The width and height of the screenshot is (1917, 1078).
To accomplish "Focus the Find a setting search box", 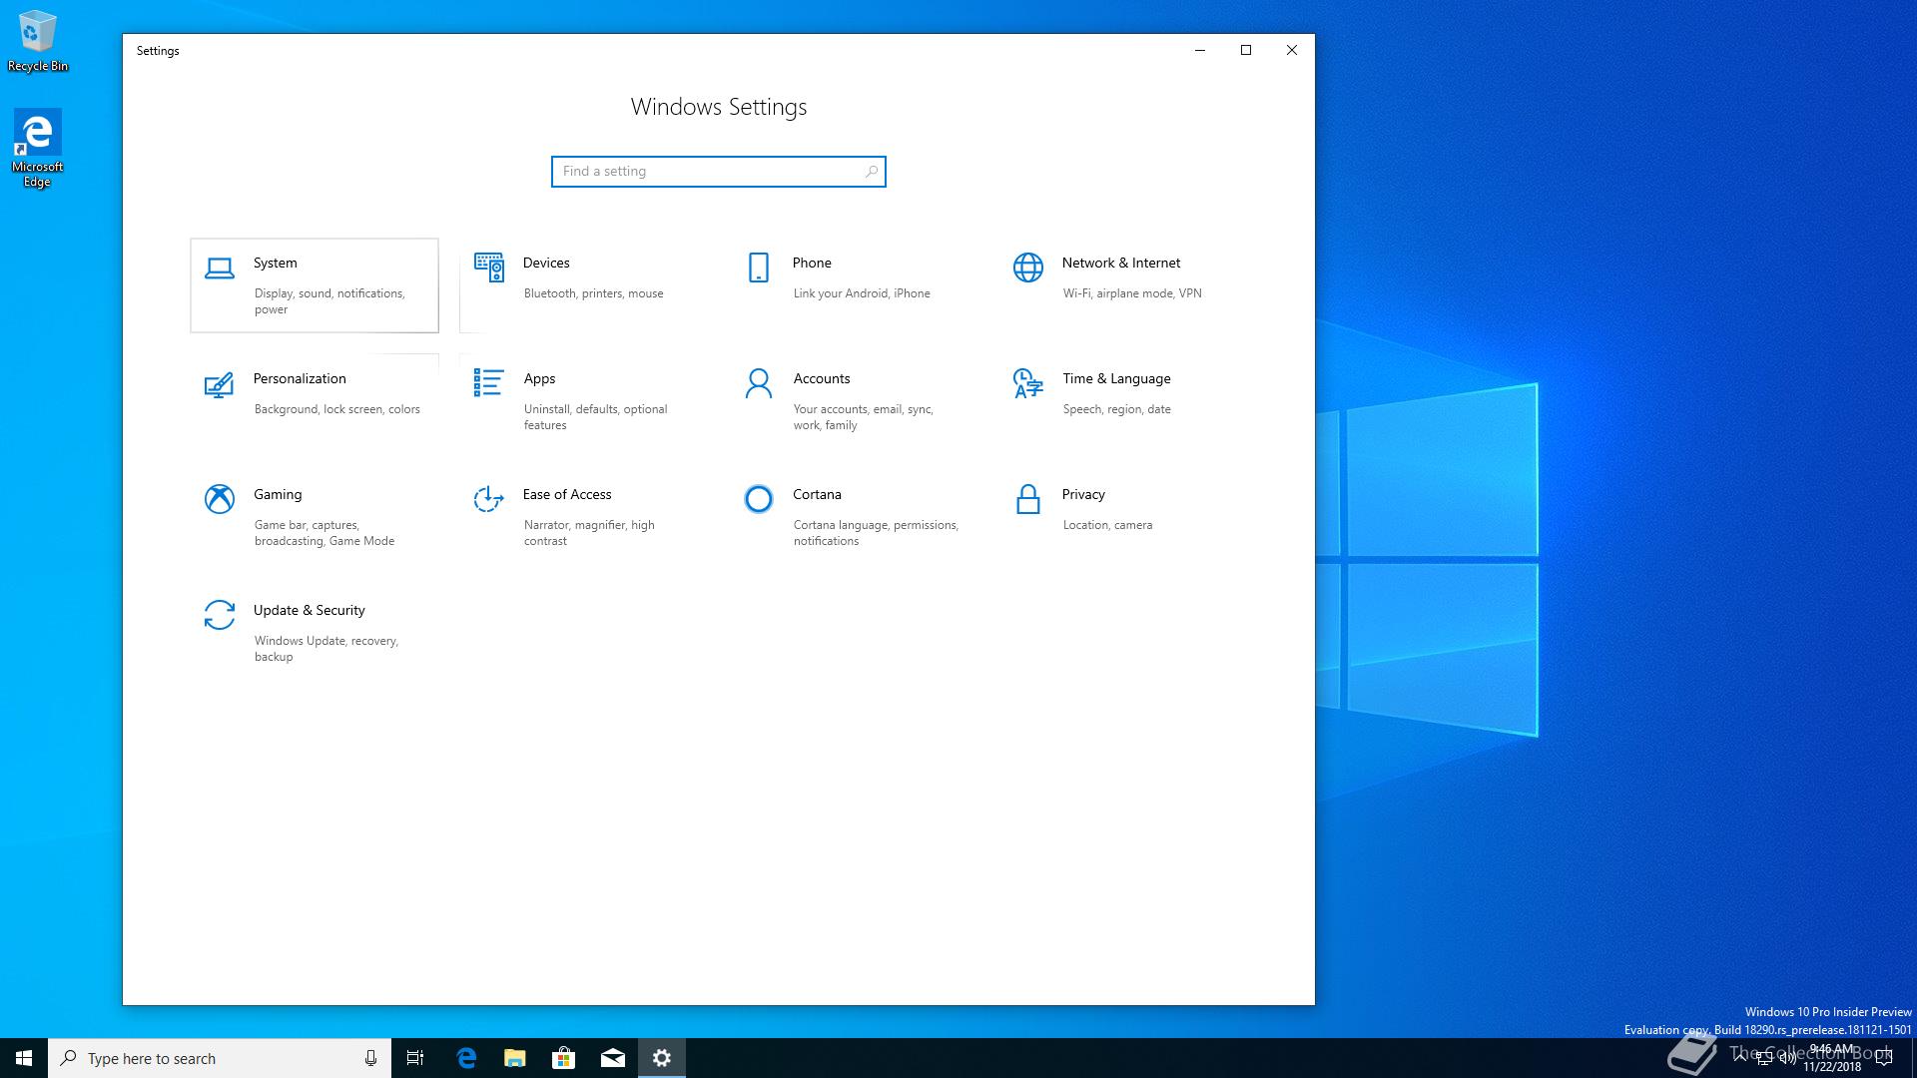I will pyautogui.click(x=719, y=172).
